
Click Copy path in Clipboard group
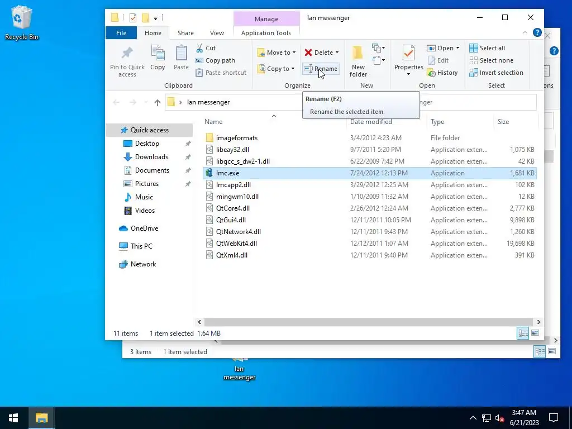[x=215, y=60]
